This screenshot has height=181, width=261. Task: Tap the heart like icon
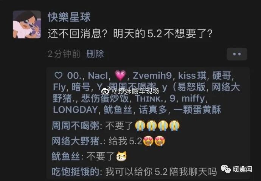(59, 76)
